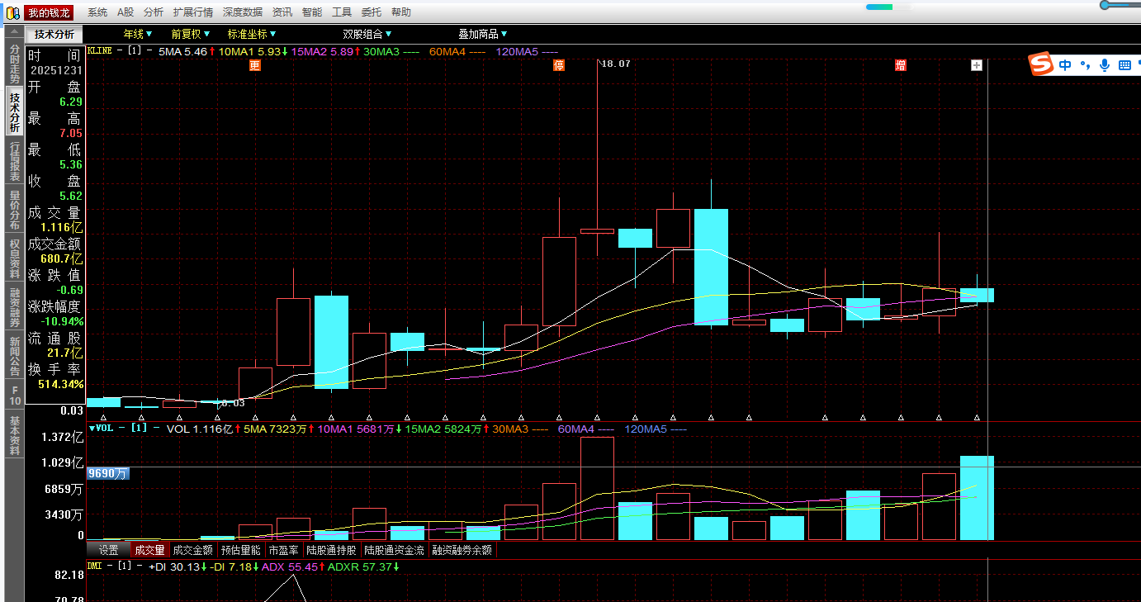
Task: Open the 前复权 adjustment dropdown
Action: [191, 34]
